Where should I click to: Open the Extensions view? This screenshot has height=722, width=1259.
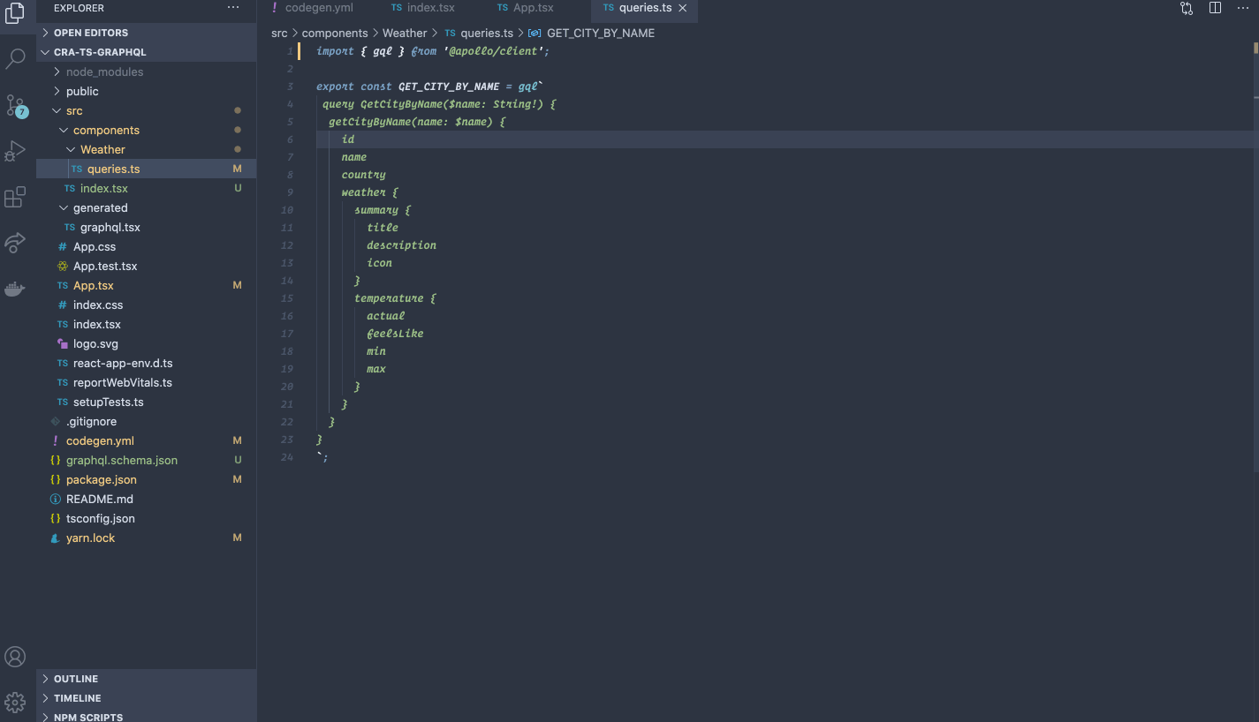tap(15, 197)
